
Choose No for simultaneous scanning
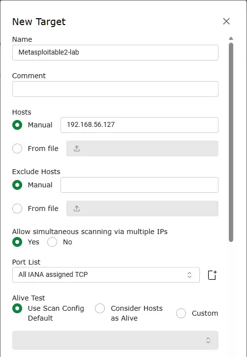(x=52, y=242)
